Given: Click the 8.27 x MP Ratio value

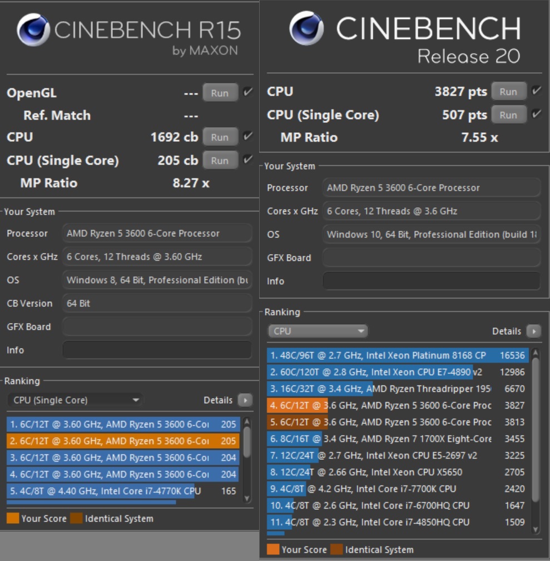Looking at the screenshot, I should tap(191, 183).
